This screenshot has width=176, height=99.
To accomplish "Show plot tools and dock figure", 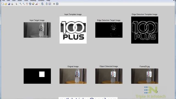I will (x=57, y=4).
